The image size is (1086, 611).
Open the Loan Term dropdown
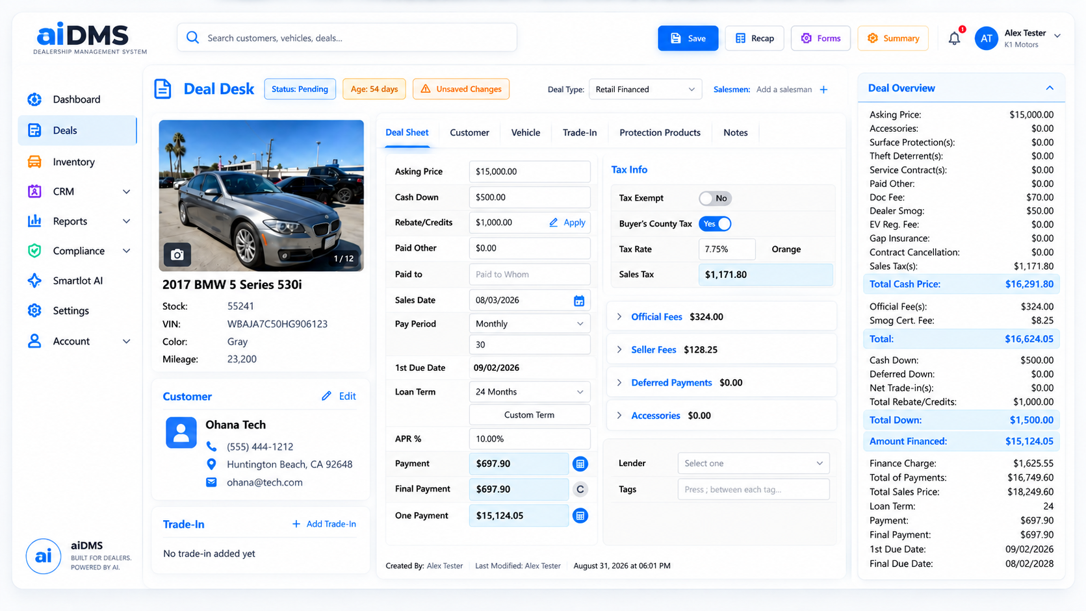pyautogui.click(x=529, y=392)
